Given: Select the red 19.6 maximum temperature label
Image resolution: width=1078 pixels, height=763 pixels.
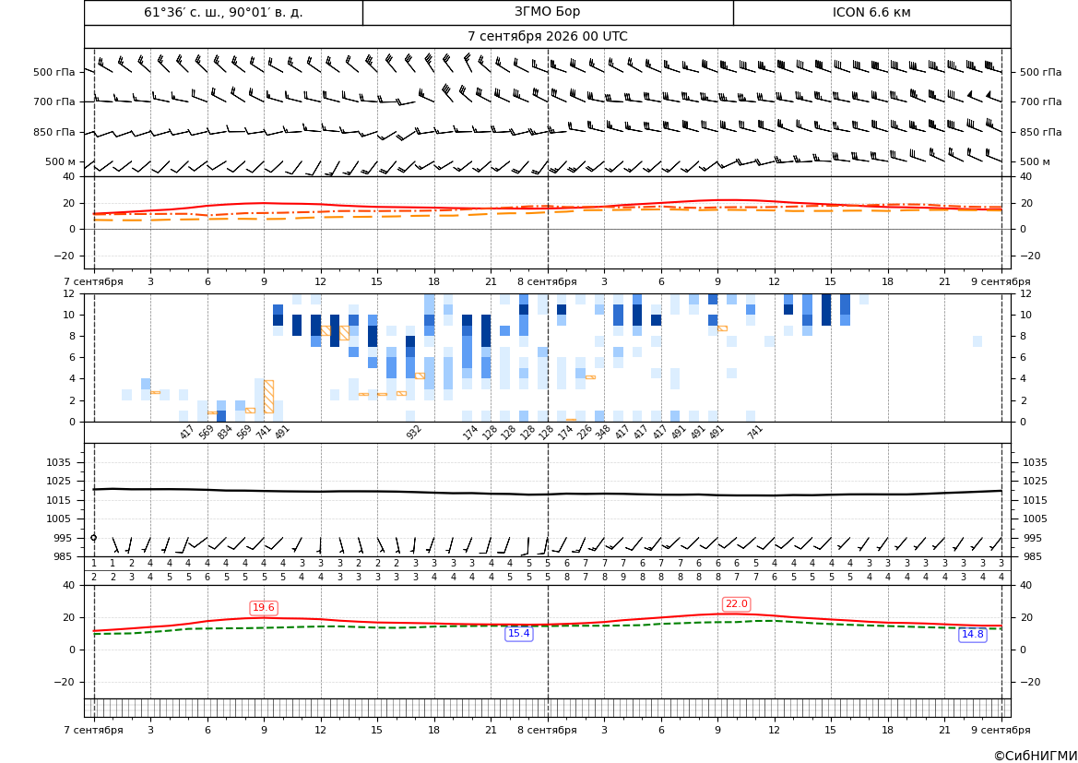Looking at the screenshot, I should coord(264,607).
